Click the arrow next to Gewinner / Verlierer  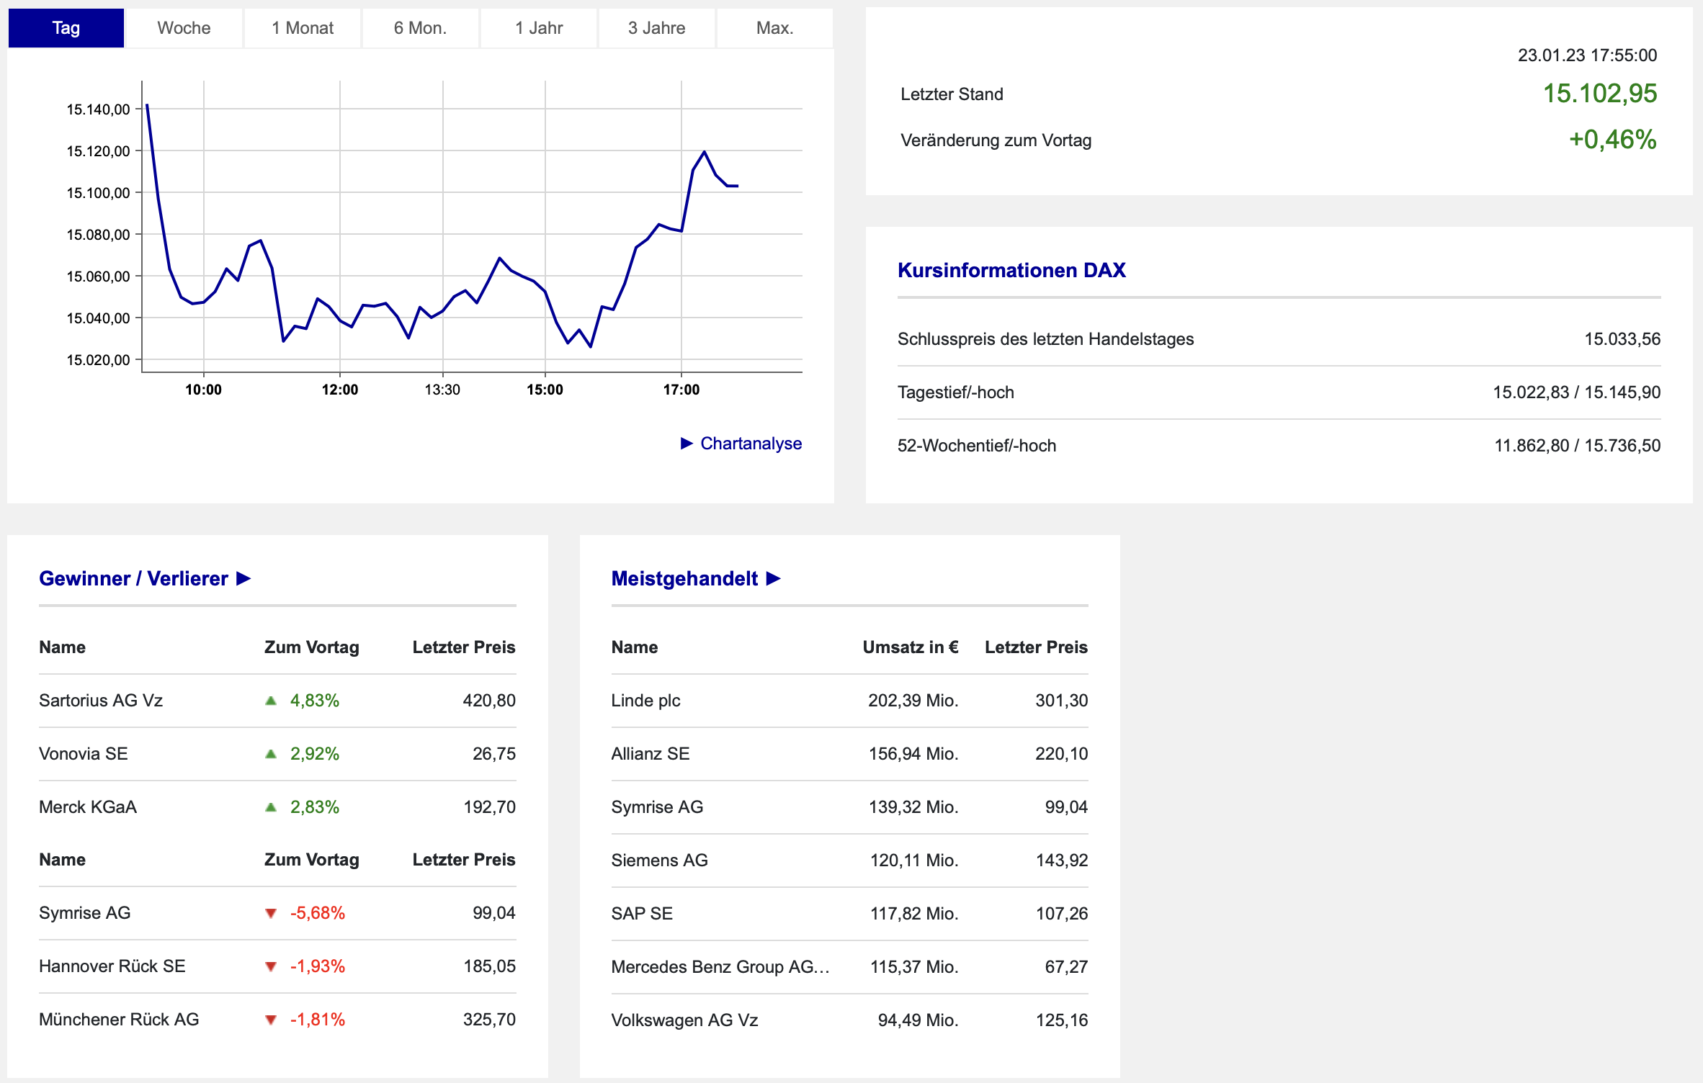(x=243, y=579)
